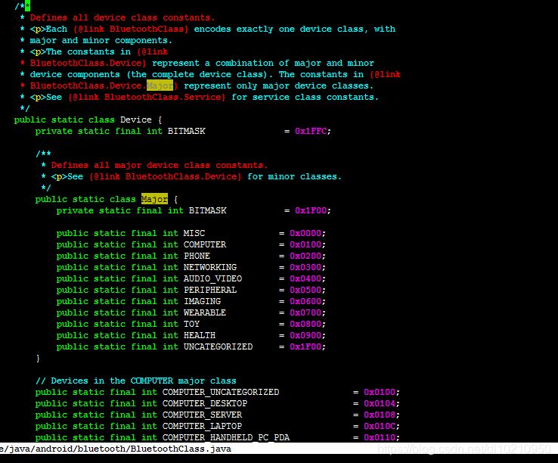Click 'BITMASK' in the Device class
The height and width of the screenshot is (463, 558).
(187, 131)
